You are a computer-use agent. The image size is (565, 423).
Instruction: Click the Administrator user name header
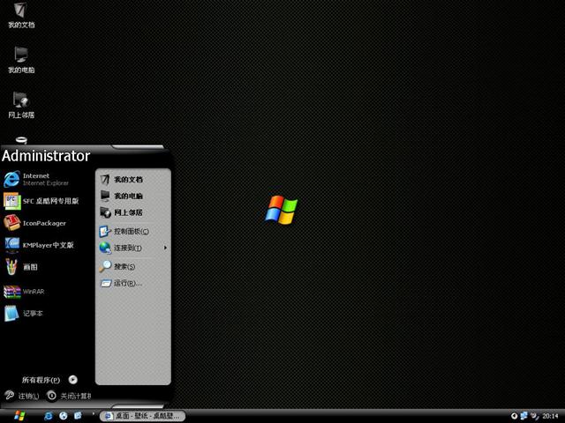point(46,156)
